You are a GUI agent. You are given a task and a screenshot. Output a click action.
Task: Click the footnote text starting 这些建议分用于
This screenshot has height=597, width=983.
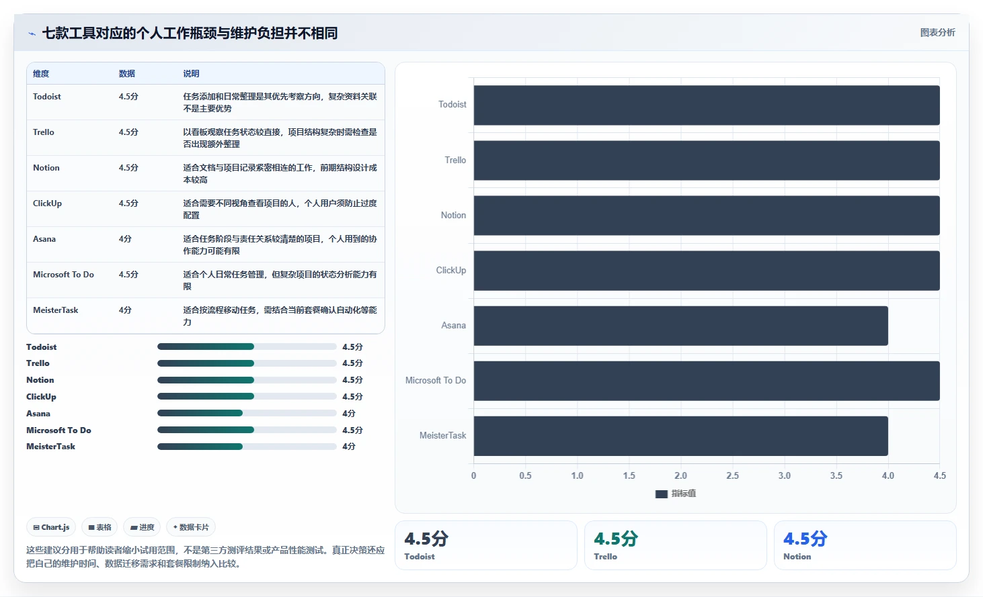206,557
